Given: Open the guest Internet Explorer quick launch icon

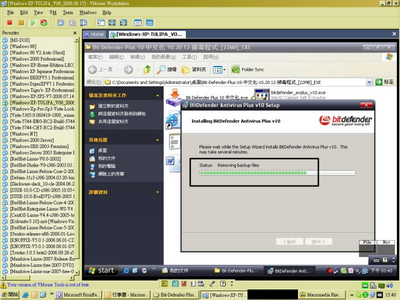Looking at the screenshot, I should pyautogui.click(x=126, y=270).
